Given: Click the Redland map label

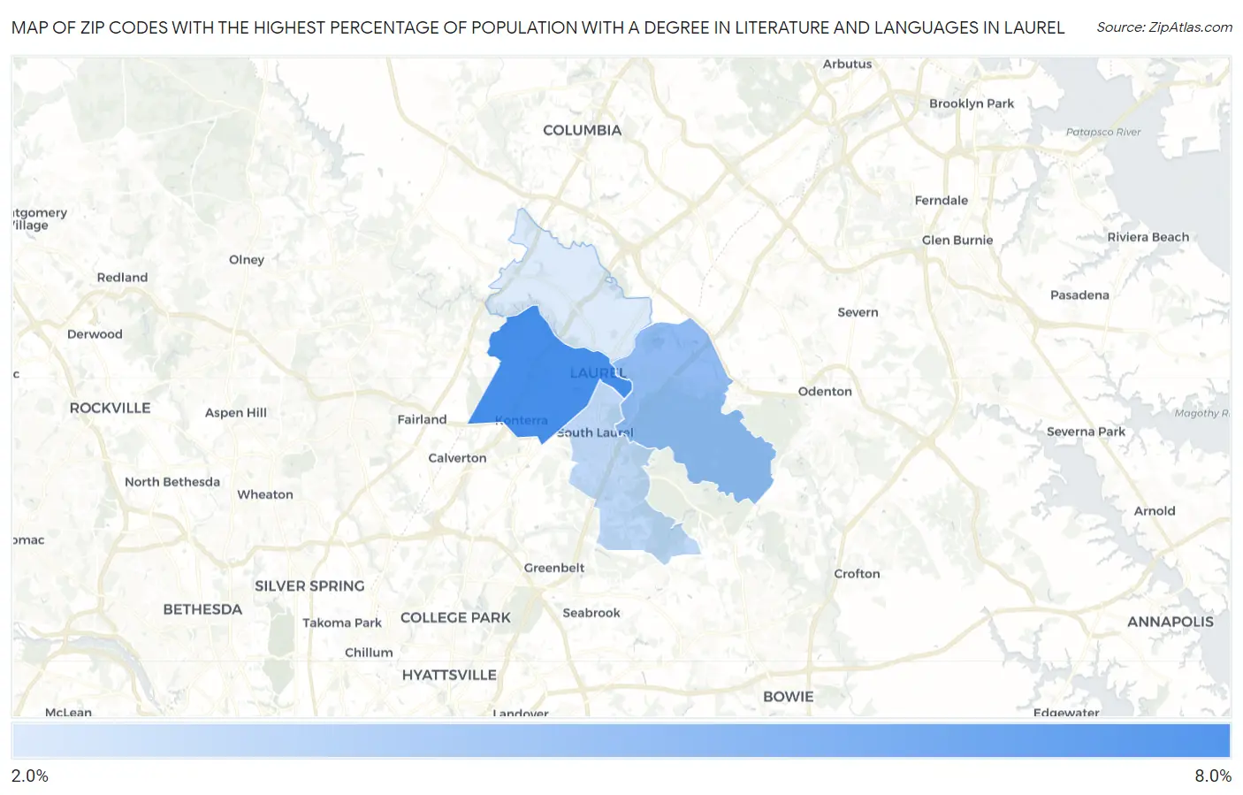Looking at the screenshot, I should (x=122, y=278).
